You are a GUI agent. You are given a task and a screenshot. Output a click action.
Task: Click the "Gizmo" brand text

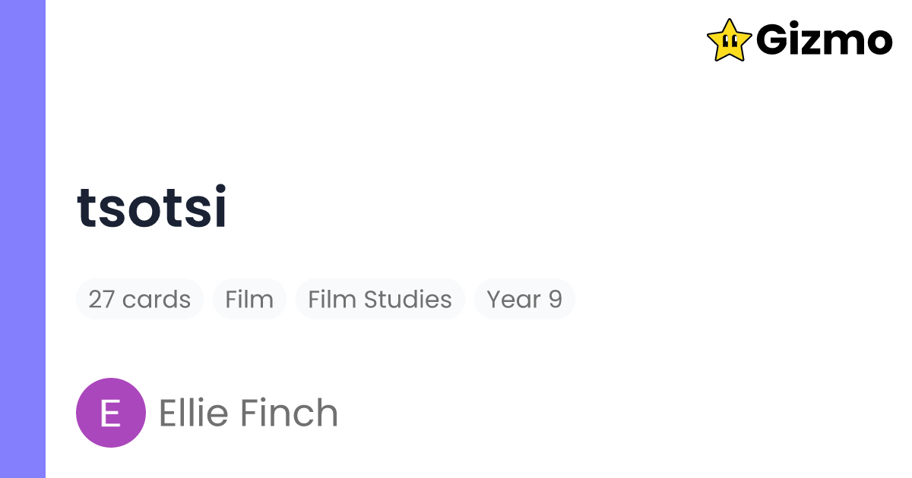pyautogui.click(x=825, y=40)
